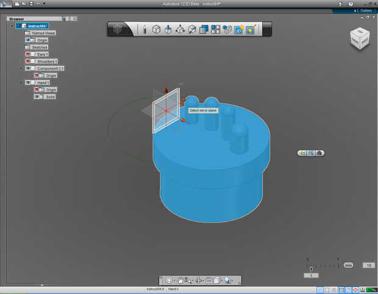Click the dark cube home tab of toolbar
The height and width of the screenshot is (294, 378).
click(118, 29)
